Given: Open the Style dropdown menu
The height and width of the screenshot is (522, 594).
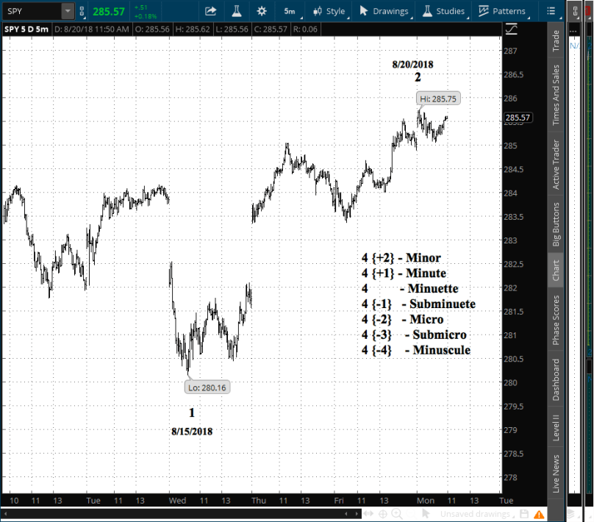Looking at the screenshot, I should (329, 11).
